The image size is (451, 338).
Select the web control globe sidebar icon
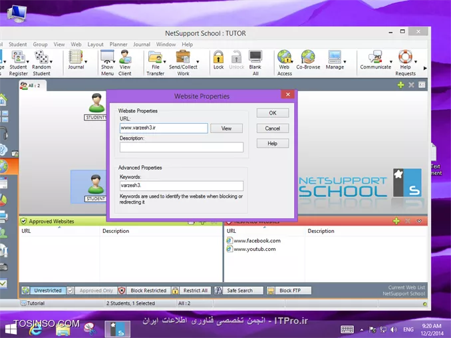(x=4, y=166)
